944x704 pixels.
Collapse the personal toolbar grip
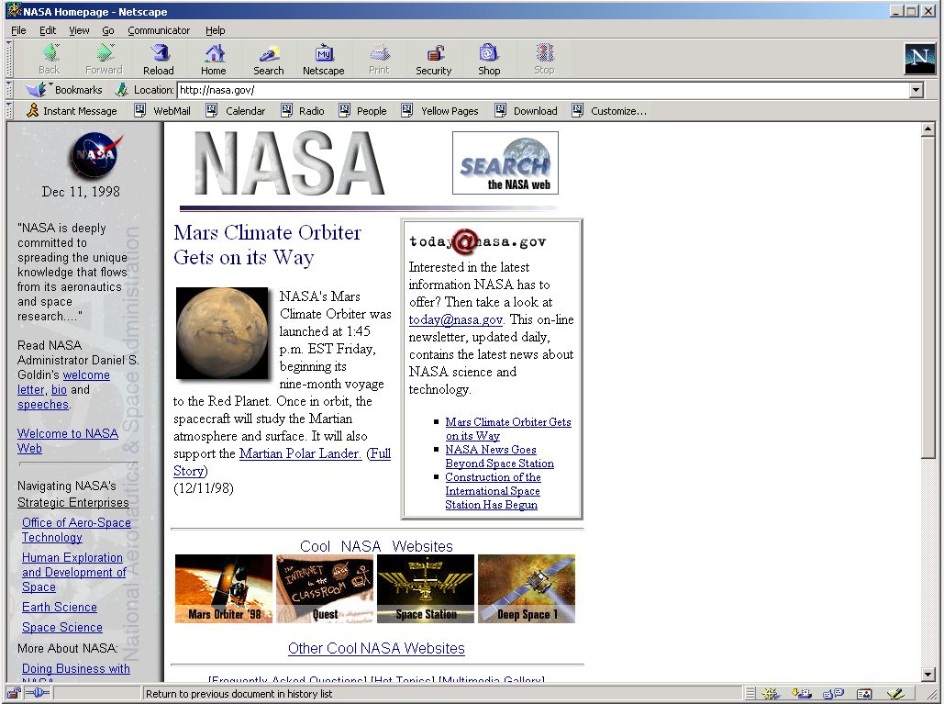click(x=9, y=111)
